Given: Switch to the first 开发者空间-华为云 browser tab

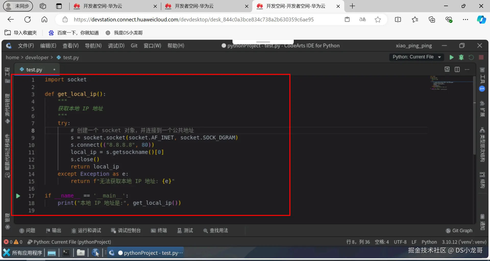Looking at the screenshot, I should pyautogui.click(x=115, y=6).
